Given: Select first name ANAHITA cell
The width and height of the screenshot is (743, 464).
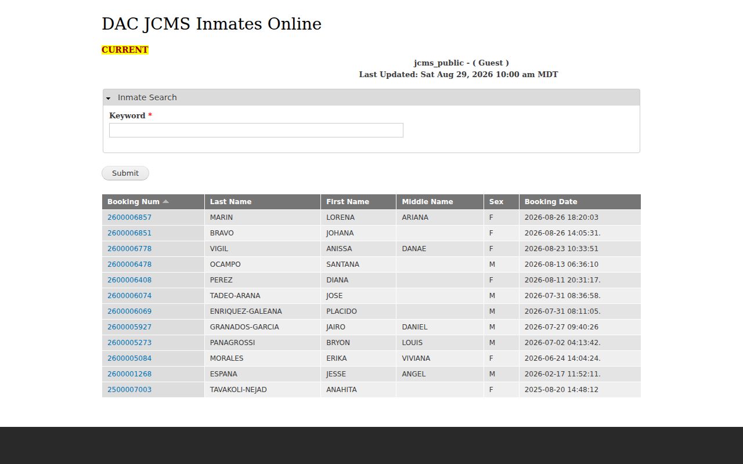Looking at the screenshot, I should [x=358, y=390].
